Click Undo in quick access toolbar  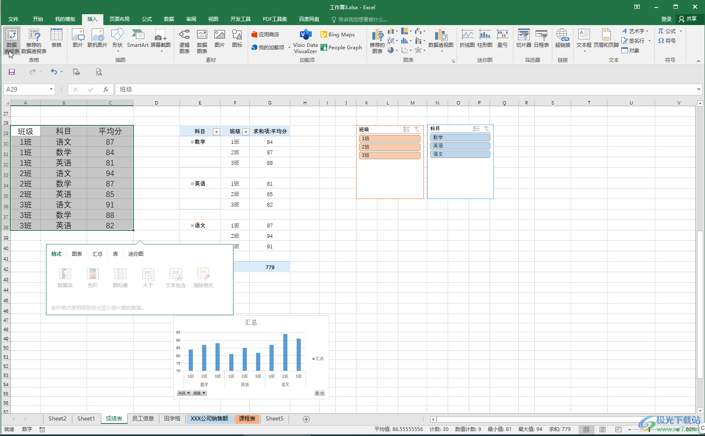(x=54, y=72)
